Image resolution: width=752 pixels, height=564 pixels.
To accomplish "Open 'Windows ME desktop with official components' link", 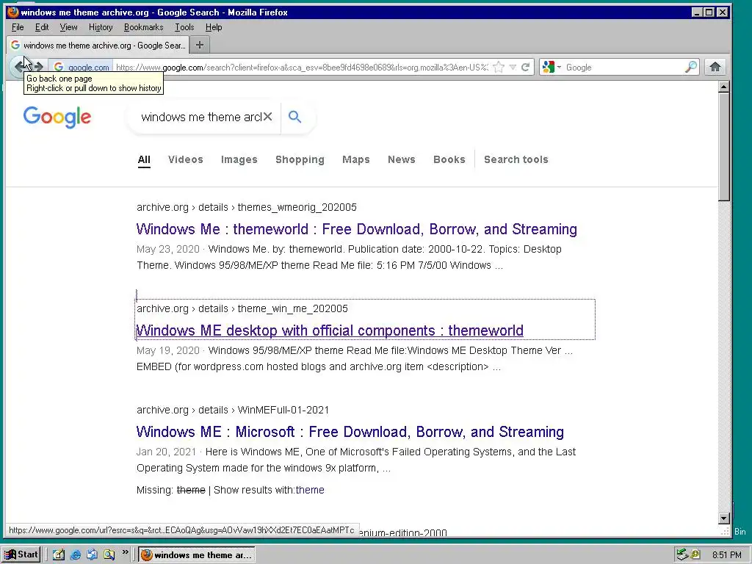I will pyautogui.click(x=330, y=330).
